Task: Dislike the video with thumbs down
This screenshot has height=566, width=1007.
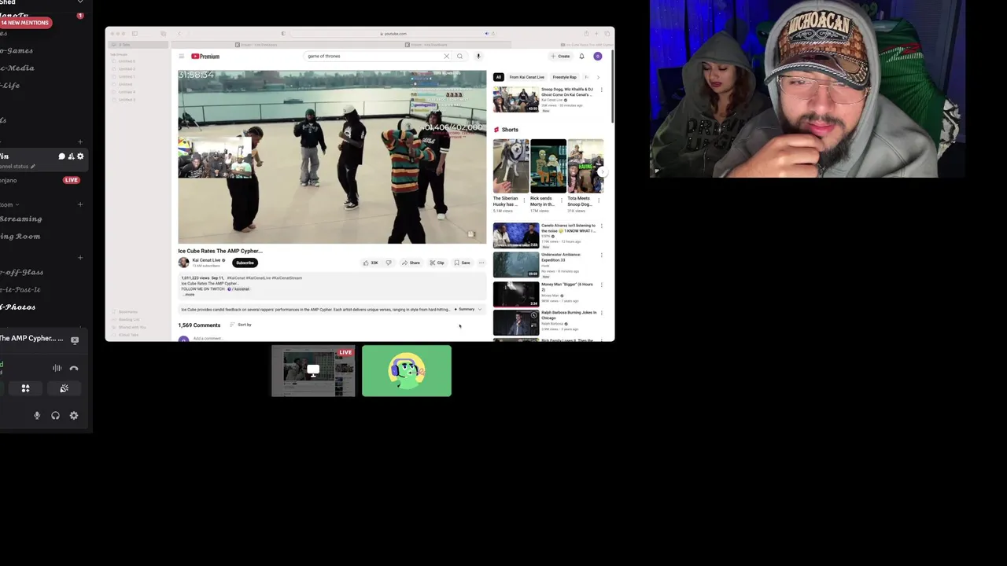Action: 389,263
